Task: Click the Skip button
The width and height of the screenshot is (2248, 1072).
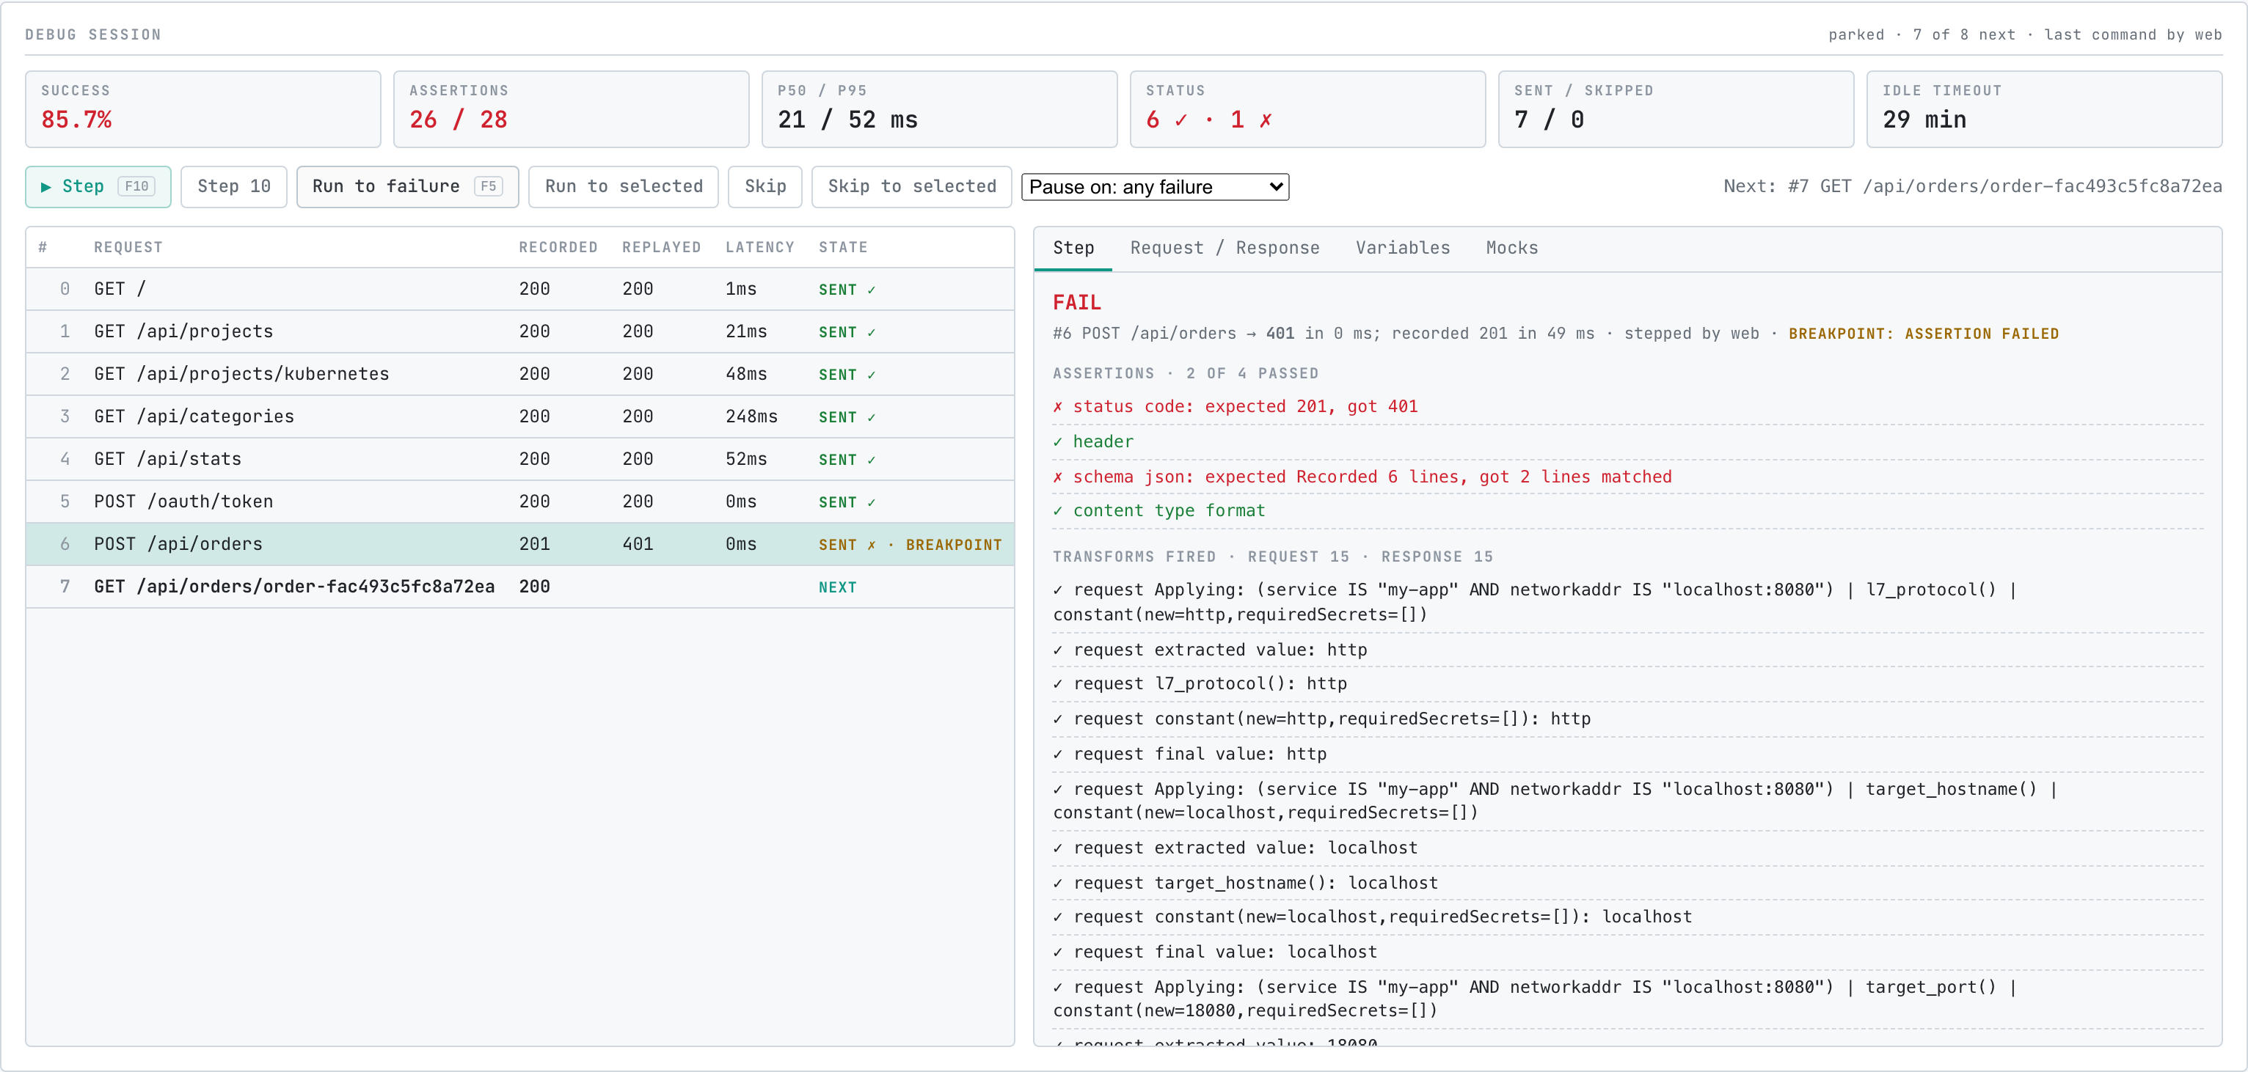Action: (764, 187)
